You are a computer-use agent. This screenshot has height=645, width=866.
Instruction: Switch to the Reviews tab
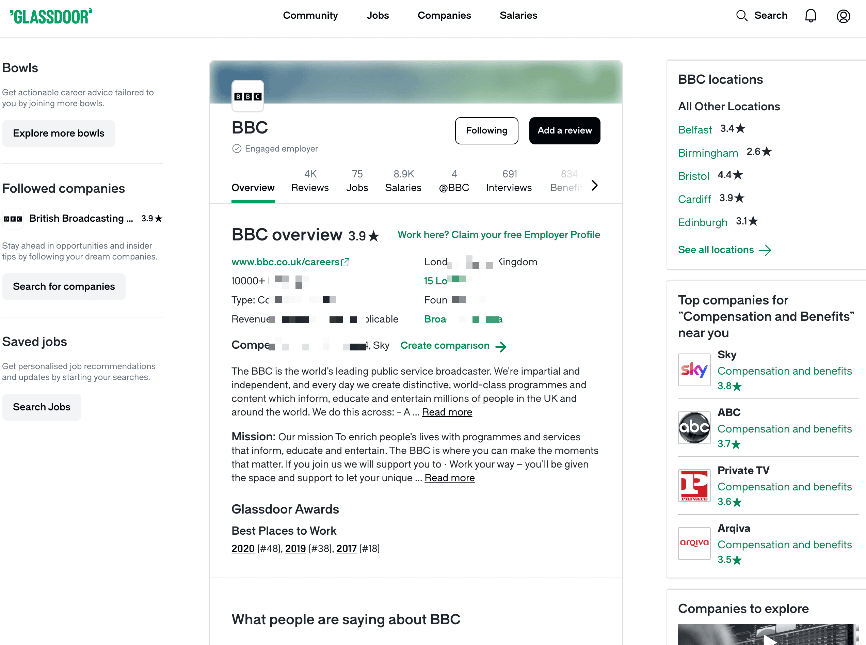(x=310, y=181)
